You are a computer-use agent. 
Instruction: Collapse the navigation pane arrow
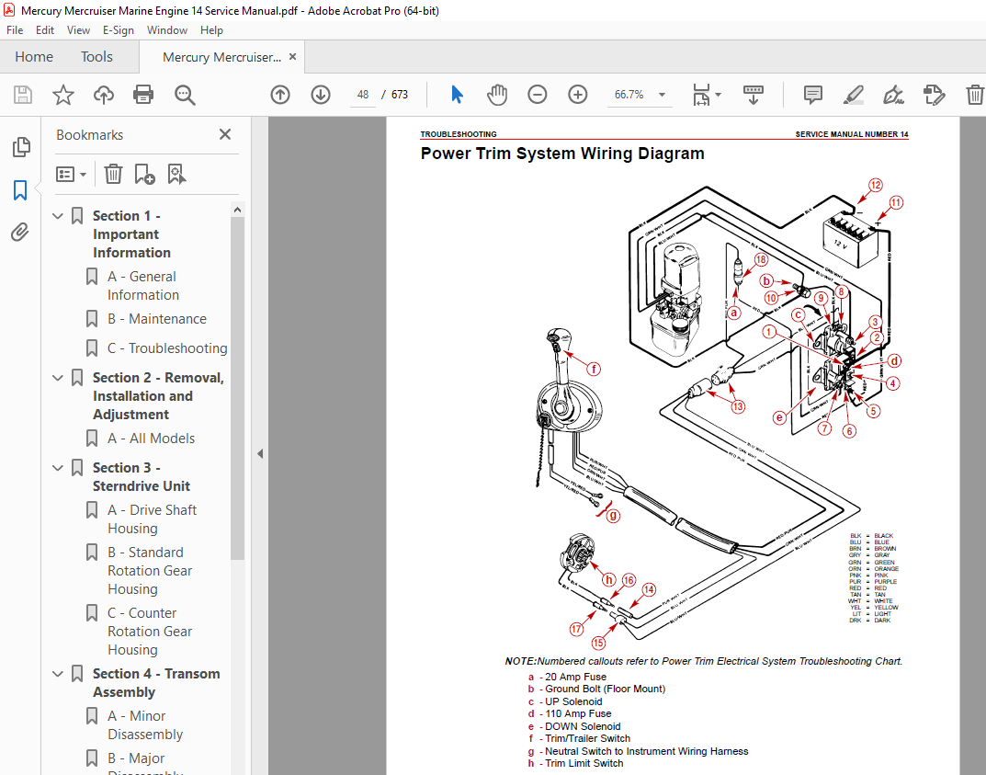[x=260, y=453]
